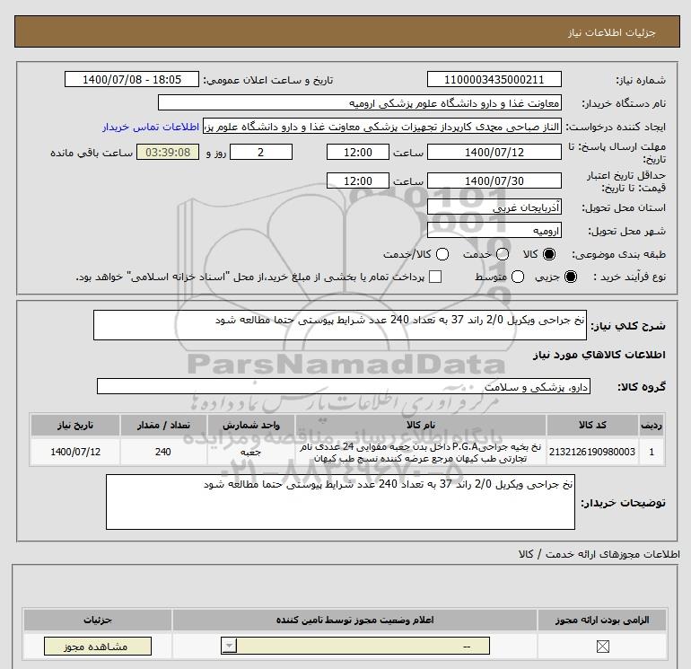Open the license status dropdown
Viewport: 691px width, 669px height.
tap(355, 647)
